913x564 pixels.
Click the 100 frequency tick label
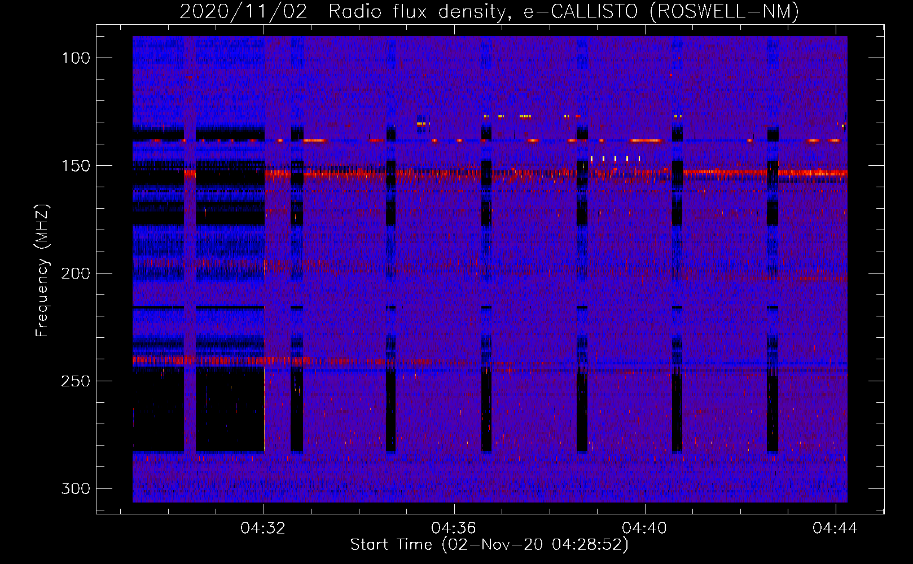[76, 58]
